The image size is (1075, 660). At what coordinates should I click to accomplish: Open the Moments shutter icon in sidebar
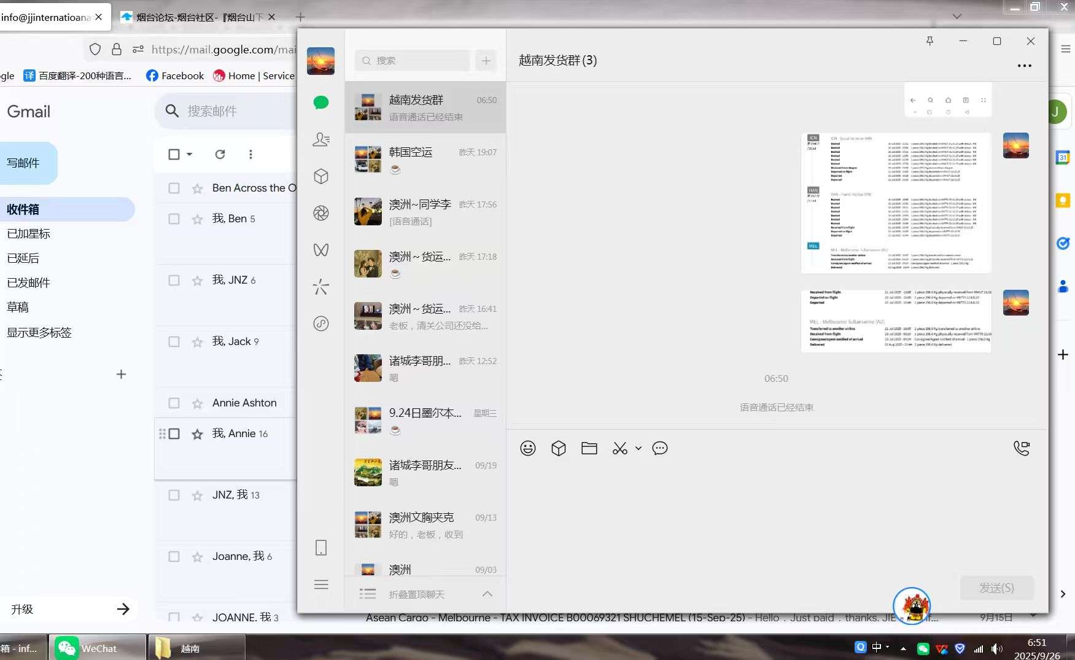[320, 213]
